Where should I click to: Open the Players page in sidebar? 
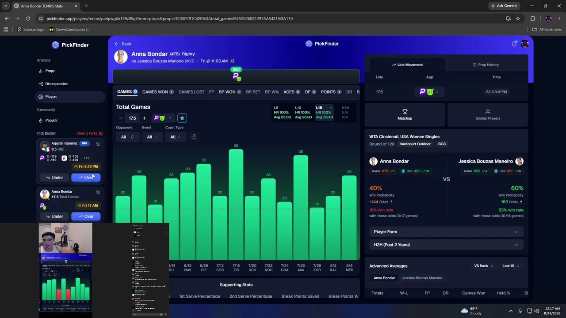tap(70, 97)
